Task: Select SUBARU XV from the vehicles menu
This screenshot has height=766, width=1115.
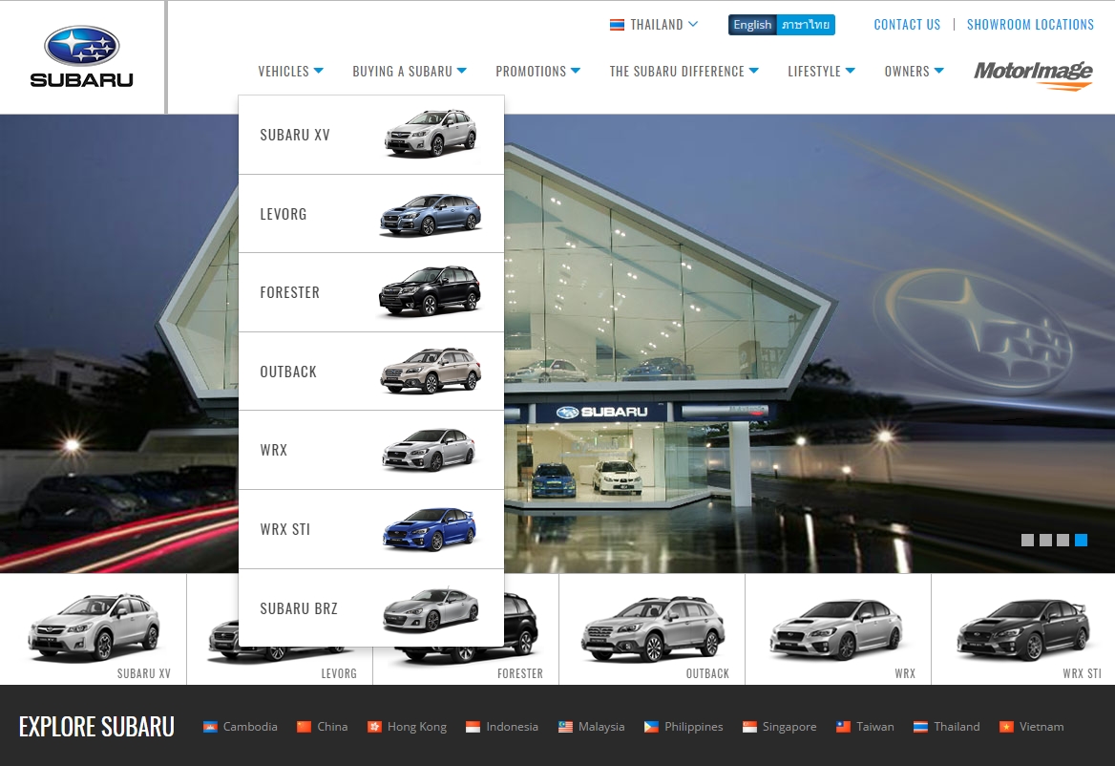Action: click(x=371, y=135)
